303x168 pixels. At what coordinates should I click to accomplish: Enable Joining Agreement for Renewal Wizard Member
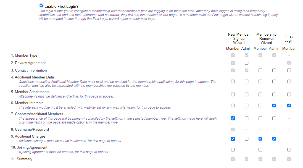[260, 150]
